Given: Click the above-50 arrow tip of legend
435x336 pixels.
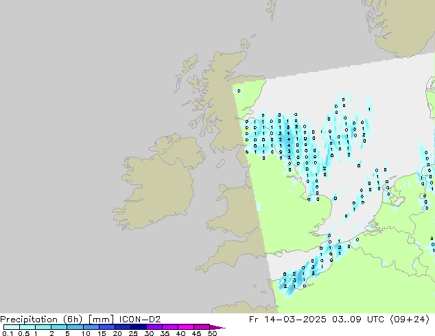Looking at the screenshot, I should point(217,328).
